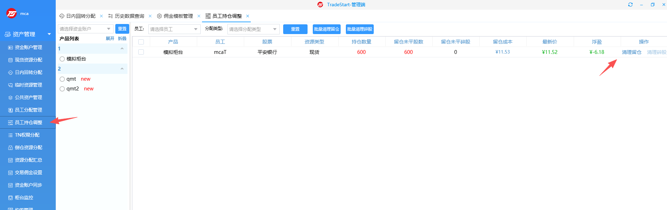Open 资源分配汇总 sidebar icon

[10, 160]
